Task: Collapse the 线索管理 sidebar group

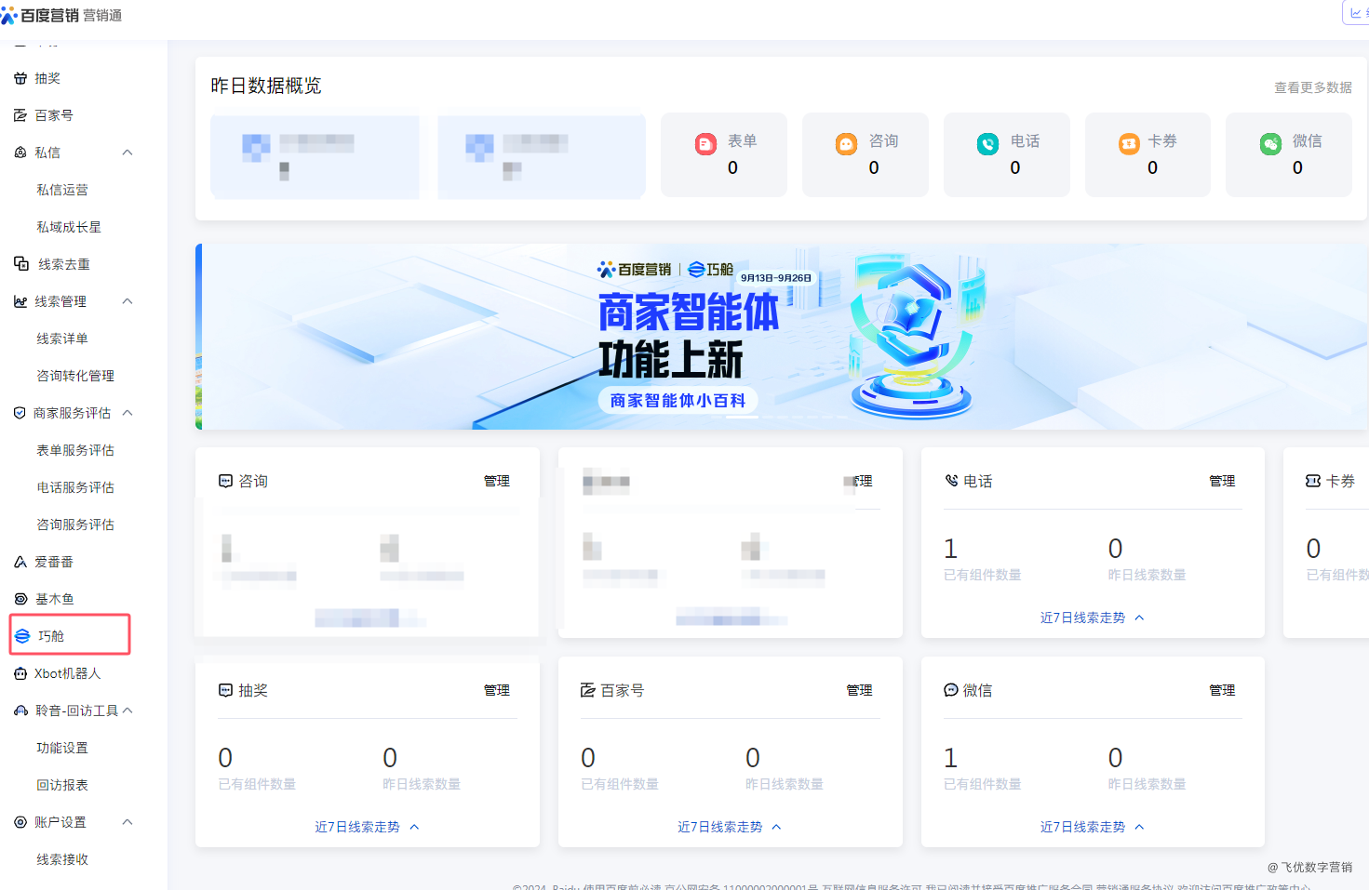Action: [128, 301]
